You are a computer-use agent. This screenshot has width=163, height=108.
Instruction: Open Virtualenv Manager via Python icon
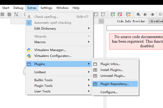29,50
